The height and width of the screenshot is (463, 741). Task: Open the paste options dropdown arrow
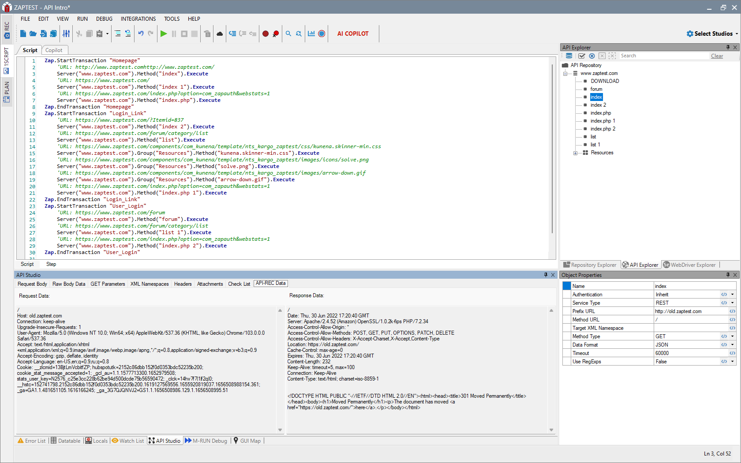[107, 34]
